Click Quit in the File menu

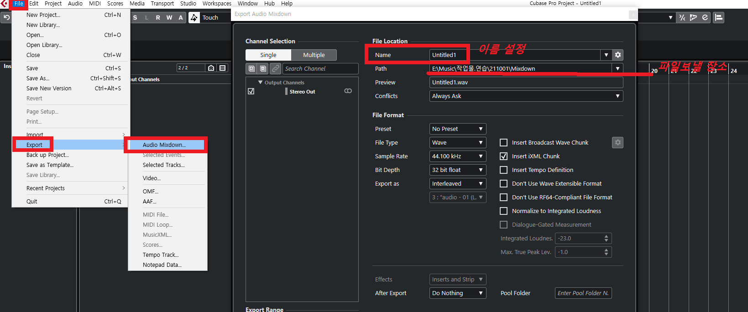[71, 201]
